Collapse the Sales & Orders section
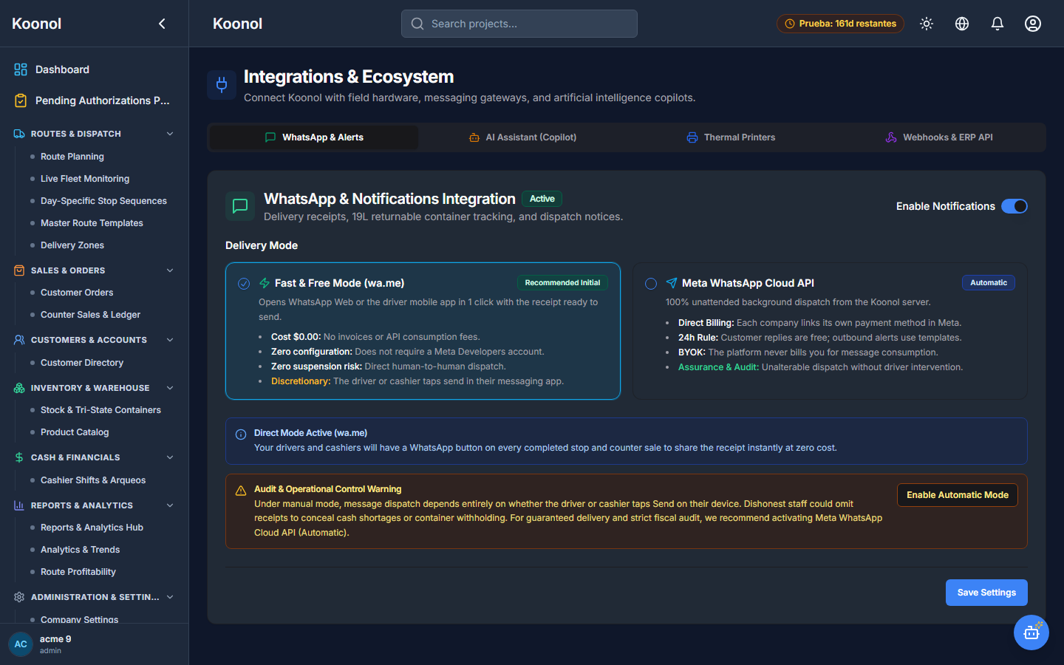This screenshot has width=1064, height=665. (170, 270)
